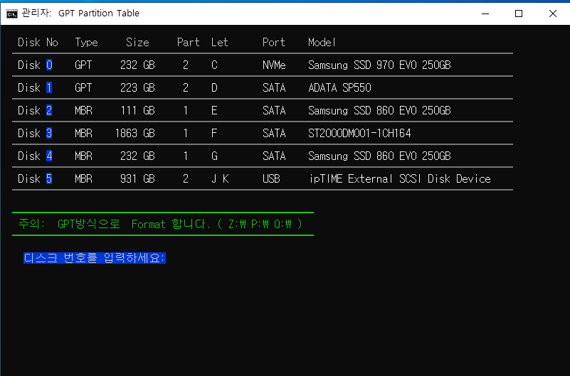Click the '1863 GB' size value
570x376 pixels.
(x=135, y=133)
